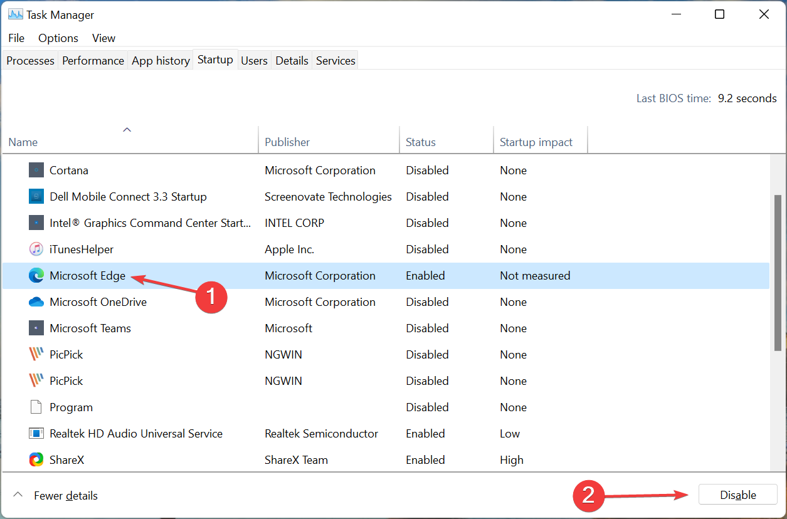The height and width of the screenshot is (519, 787).
Task: Select the ShareX application icon
Action: [x=36, y=459]
